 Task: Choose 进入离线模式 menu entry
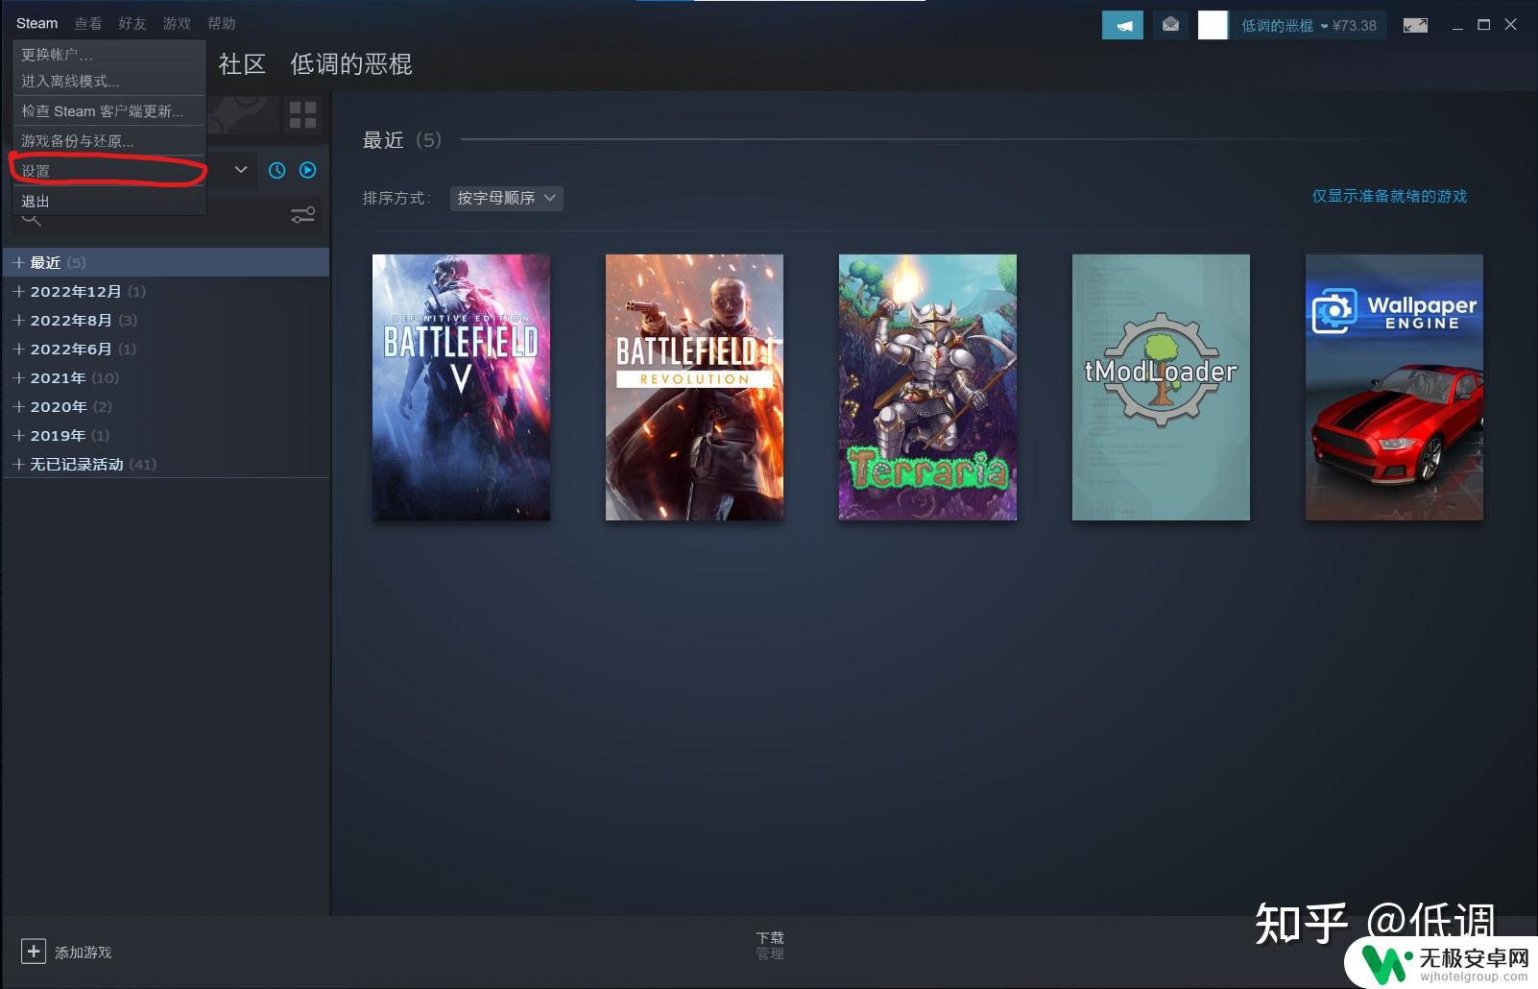pyautogui.click(x=109, y=82)
